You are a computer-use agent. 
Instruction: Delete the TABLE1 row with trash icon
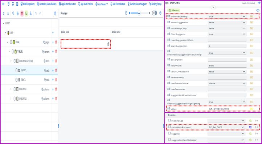coord(56,52)
